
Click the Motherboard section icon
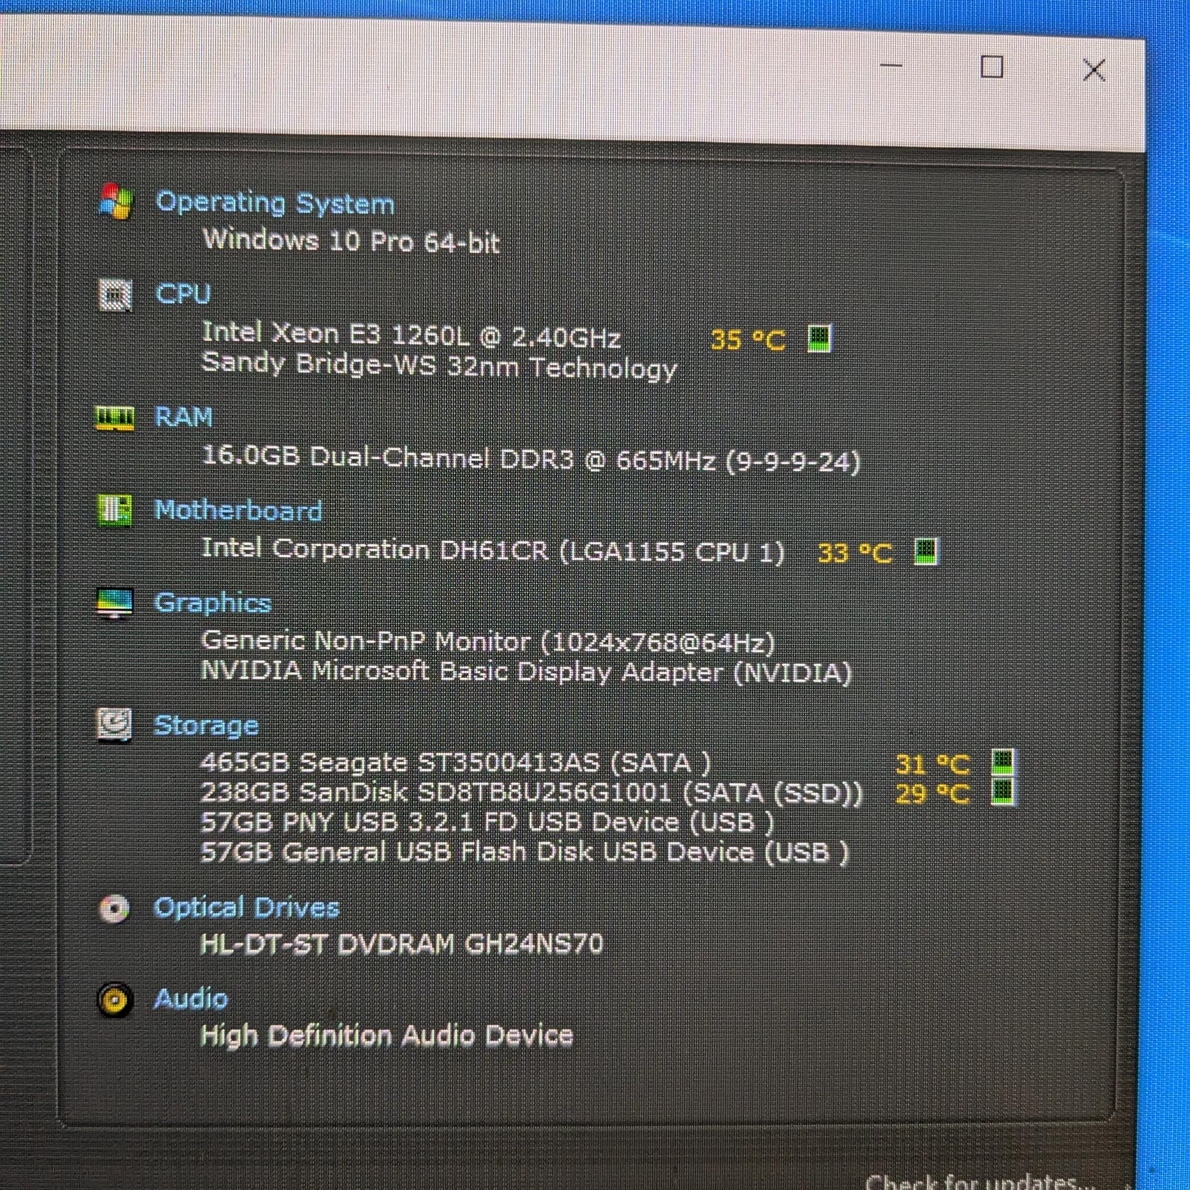tap(114, 511)
